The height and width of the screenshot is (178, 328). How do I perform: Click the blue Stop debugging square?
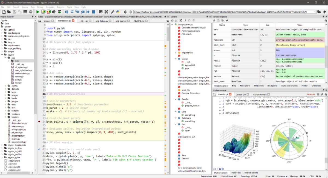pos(93,12)
